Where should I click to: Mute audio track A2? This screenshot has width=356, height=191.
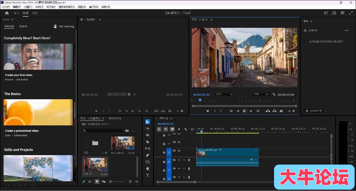179,168
